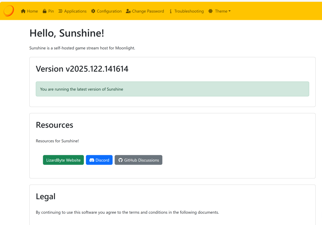Go to the Home nav item

pos(32,11)
